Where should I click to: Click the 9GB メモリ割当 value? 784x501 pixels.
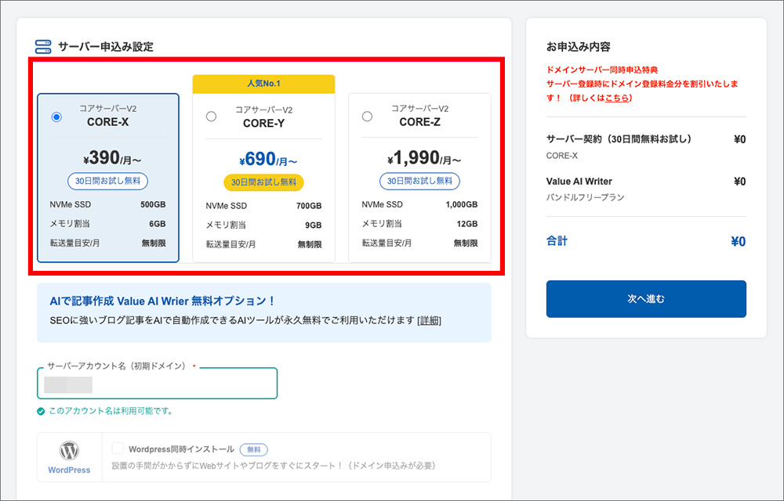pos(314,225)
